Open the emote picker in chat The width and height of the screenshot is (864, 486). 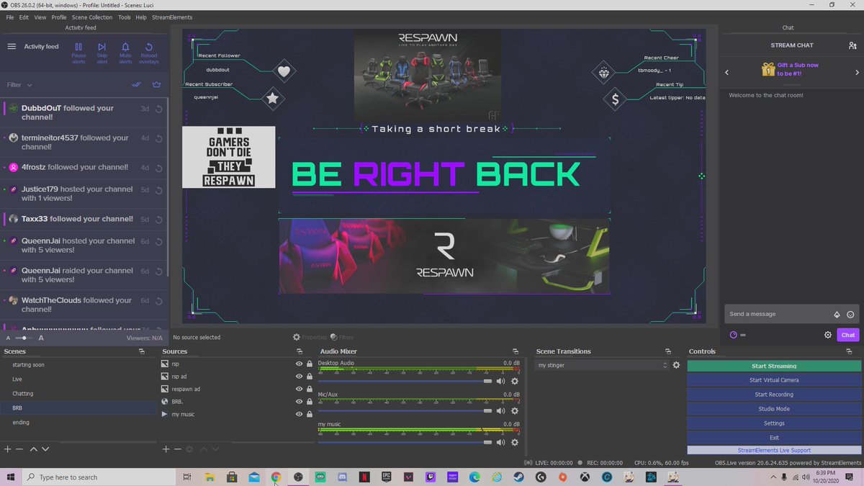click(850, 315)
